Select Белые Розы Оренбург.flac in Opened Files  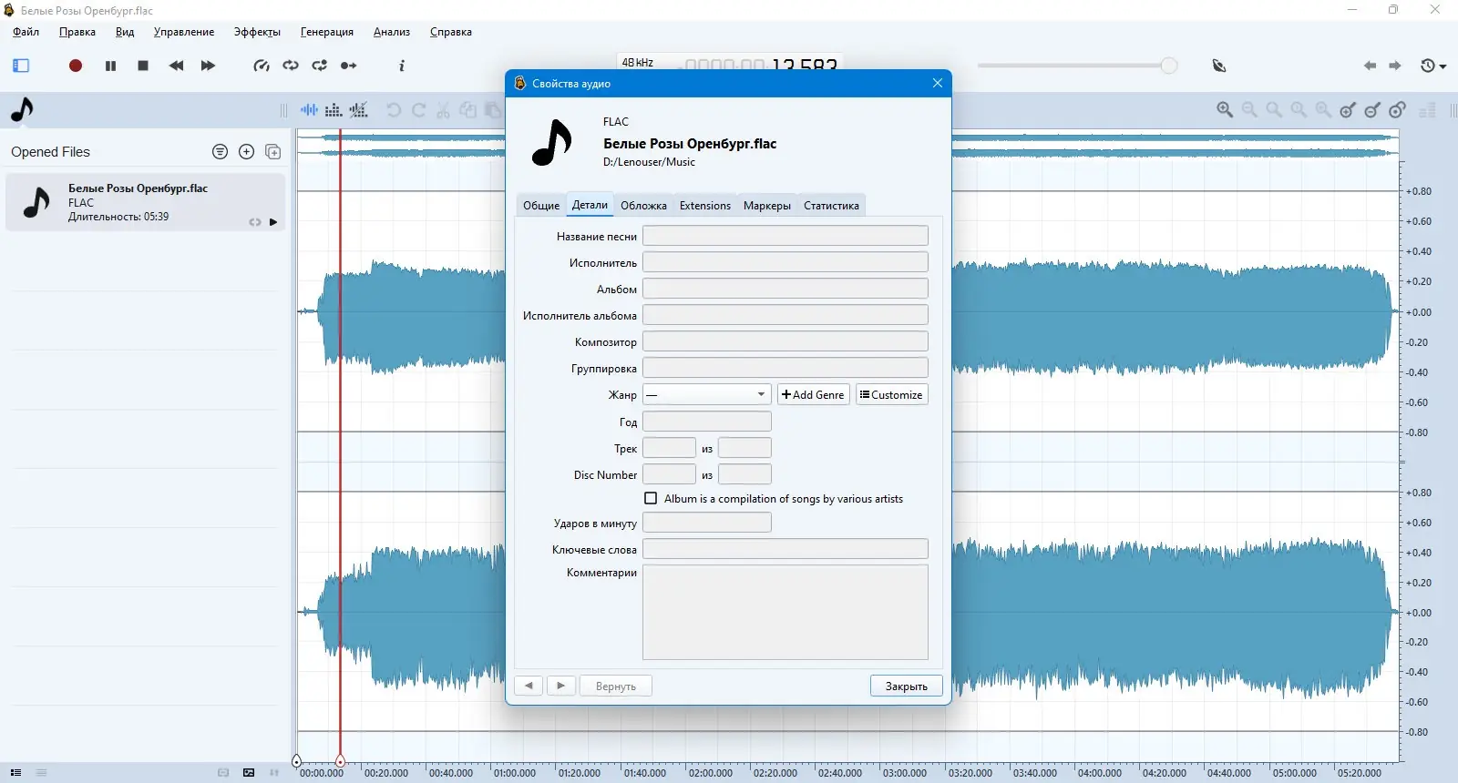pyautogui.click(x=146, y=202)
